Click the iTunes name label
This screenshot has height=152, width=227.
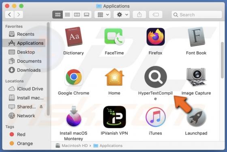click(155, 133)
